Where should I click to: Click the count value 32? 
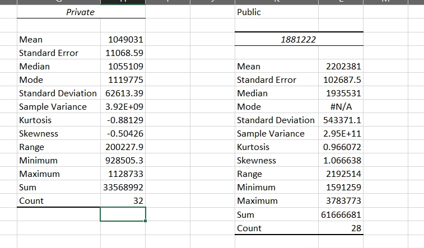pos(123,201)
